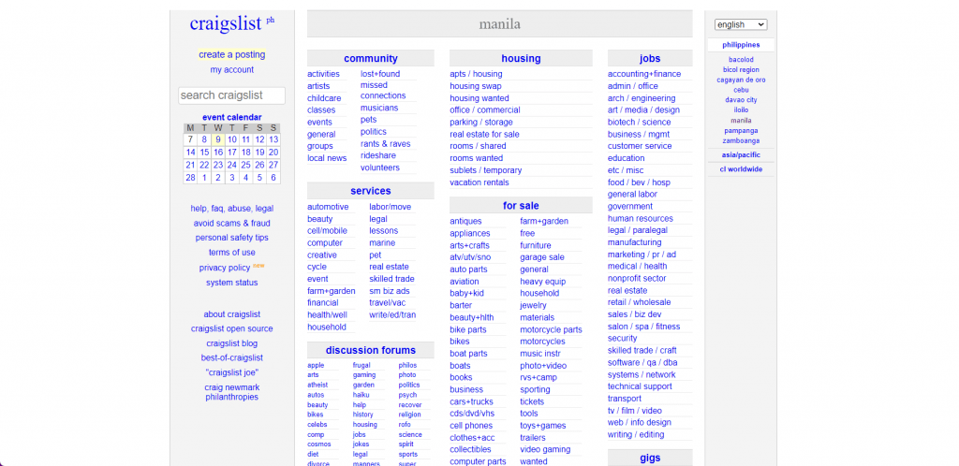Open the haiku discussion forum
The image size is (959, 466).
361,395
